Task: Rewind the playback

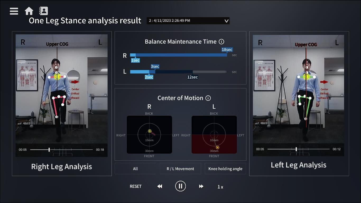Action: [160, 186]
